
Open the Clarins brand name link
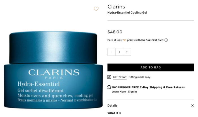pyautogui.click(x=116, y=7)
